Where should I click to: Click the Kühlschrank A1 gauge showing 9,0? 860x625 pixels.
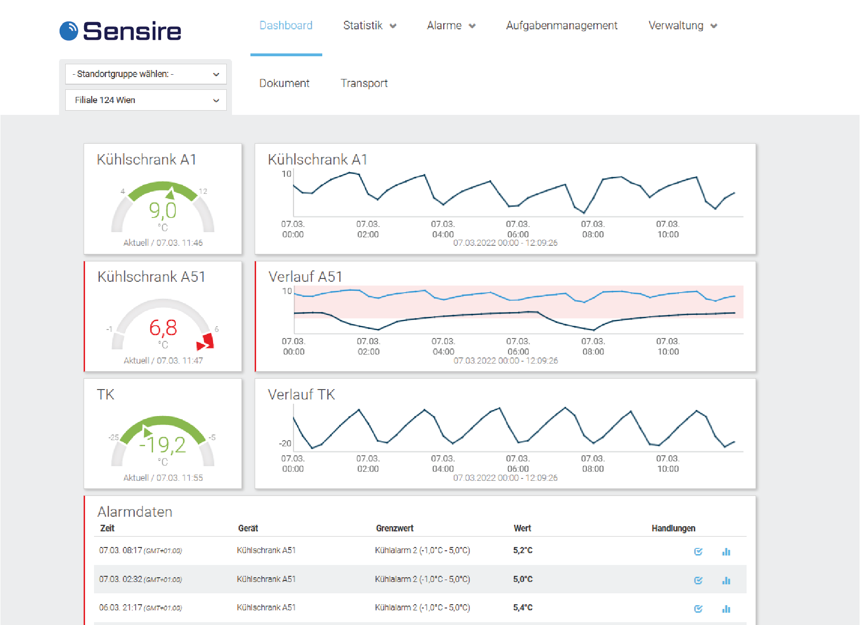tap(163, 207)
